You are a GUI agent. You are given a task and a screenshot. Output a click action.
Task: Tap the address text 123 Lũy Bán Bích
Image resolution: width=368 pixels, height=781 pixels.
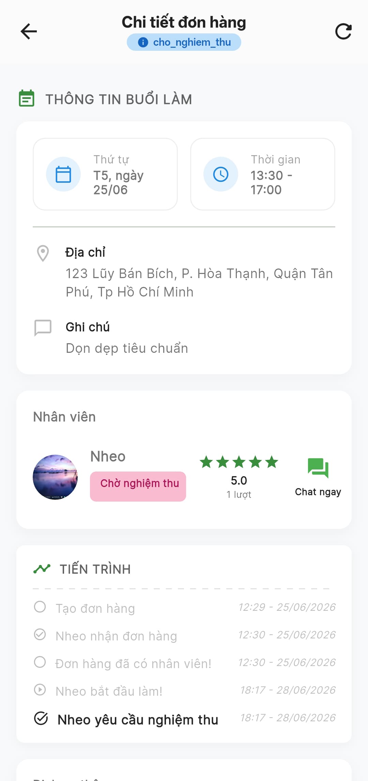pyautogui.click(x=199, y=283)
